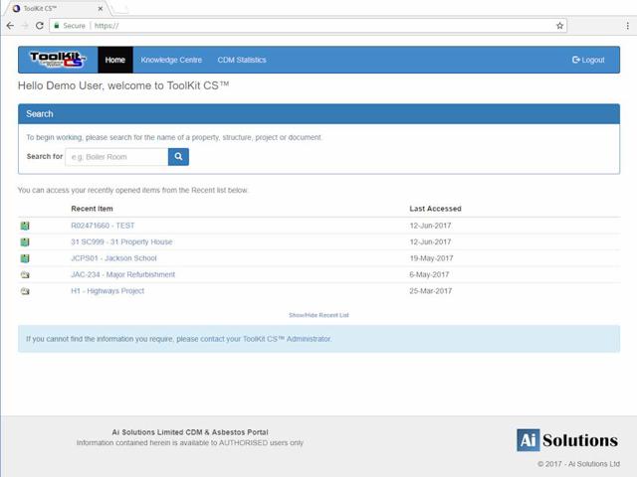Click the 25-Mar-2017 date cell
The width and height of the screenshot is (637, 477).
pos(431,291)
